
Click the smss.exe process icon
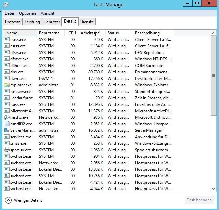click(7, 143)
